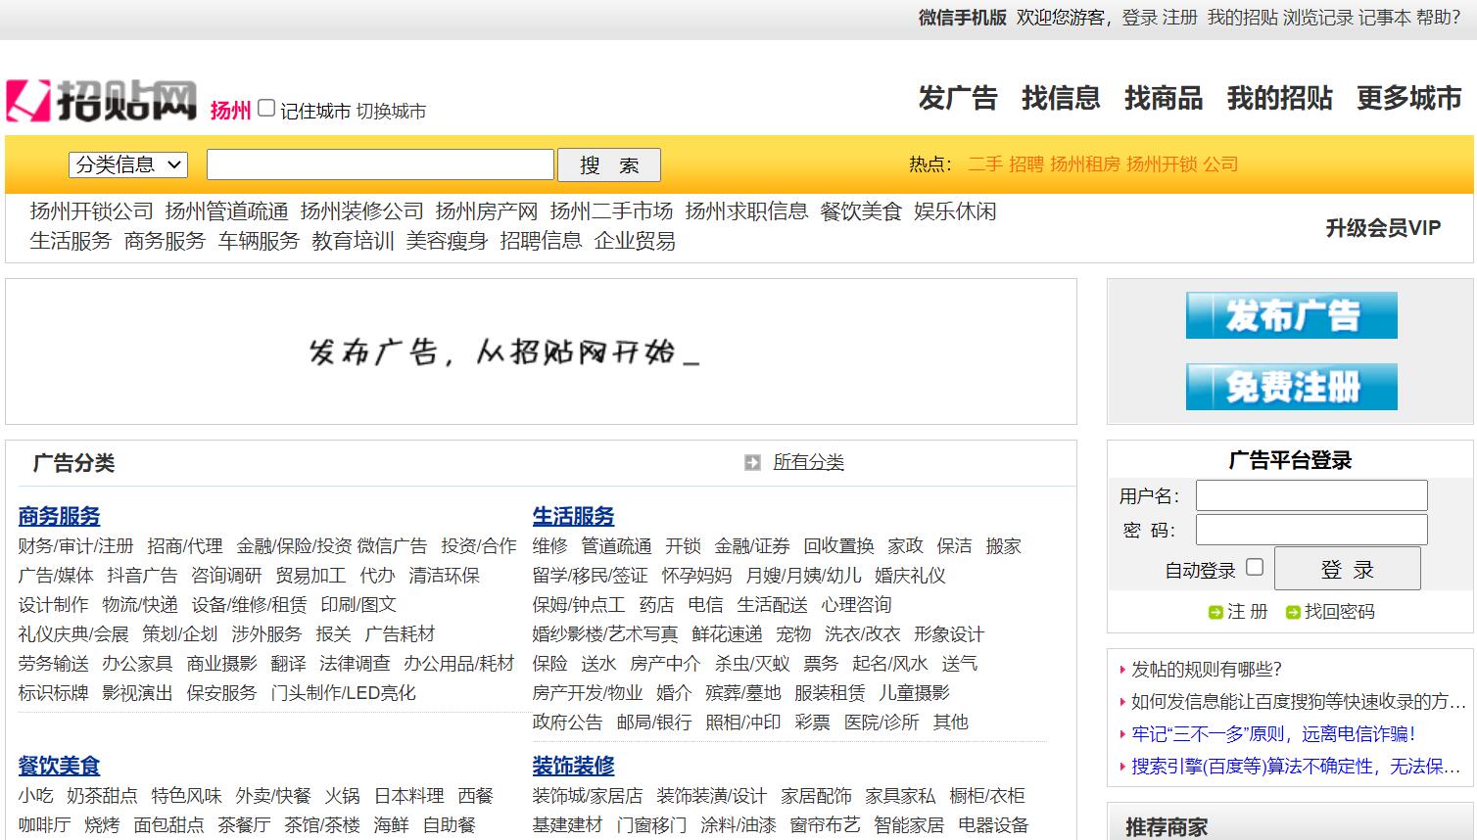Click the 管道疏通 subcategory under 生活服务
The width and height of the screenshot is (1477, 840).
(617, 546)
